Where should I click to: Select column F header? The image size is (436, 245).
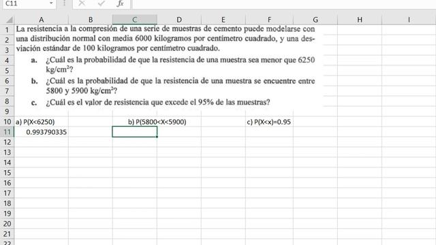pos(269,20)
